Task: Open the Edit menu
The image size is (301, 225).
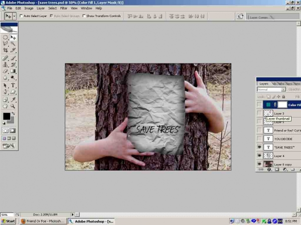Action: click(x=18, y=8)
